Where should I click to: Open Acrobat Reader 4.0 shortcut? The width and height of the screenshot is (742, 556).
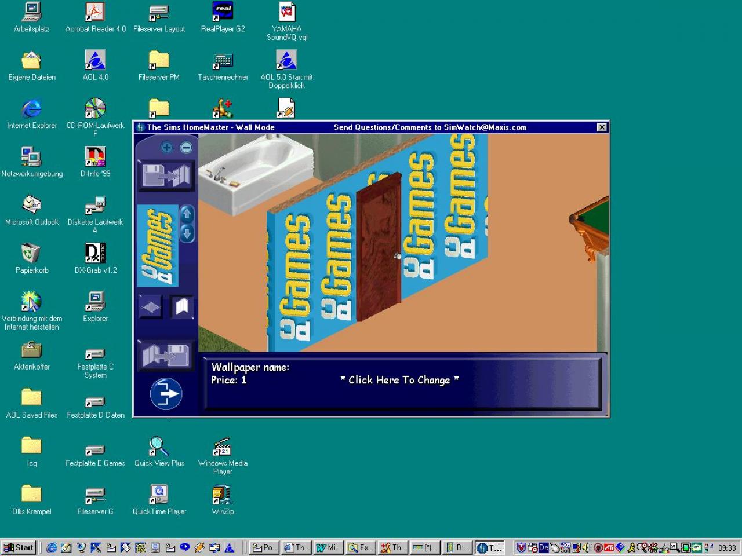pyautogui.click(x=95, y=17)
